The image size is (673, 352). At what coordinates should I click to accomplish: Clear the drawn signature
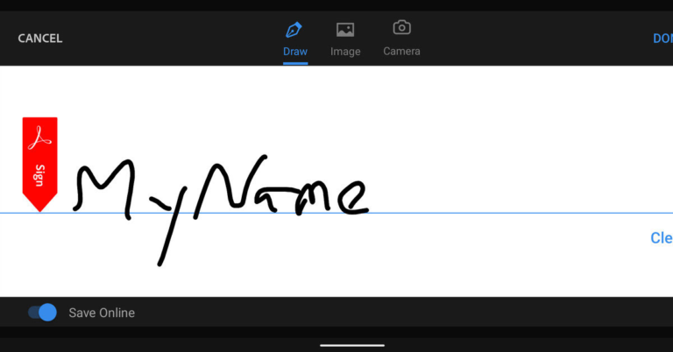[x=662, y=237]
